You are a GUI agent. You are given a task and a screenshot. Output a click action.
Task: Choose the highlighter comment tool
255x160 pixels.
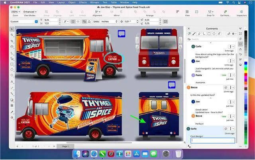[x=199, y=34]
